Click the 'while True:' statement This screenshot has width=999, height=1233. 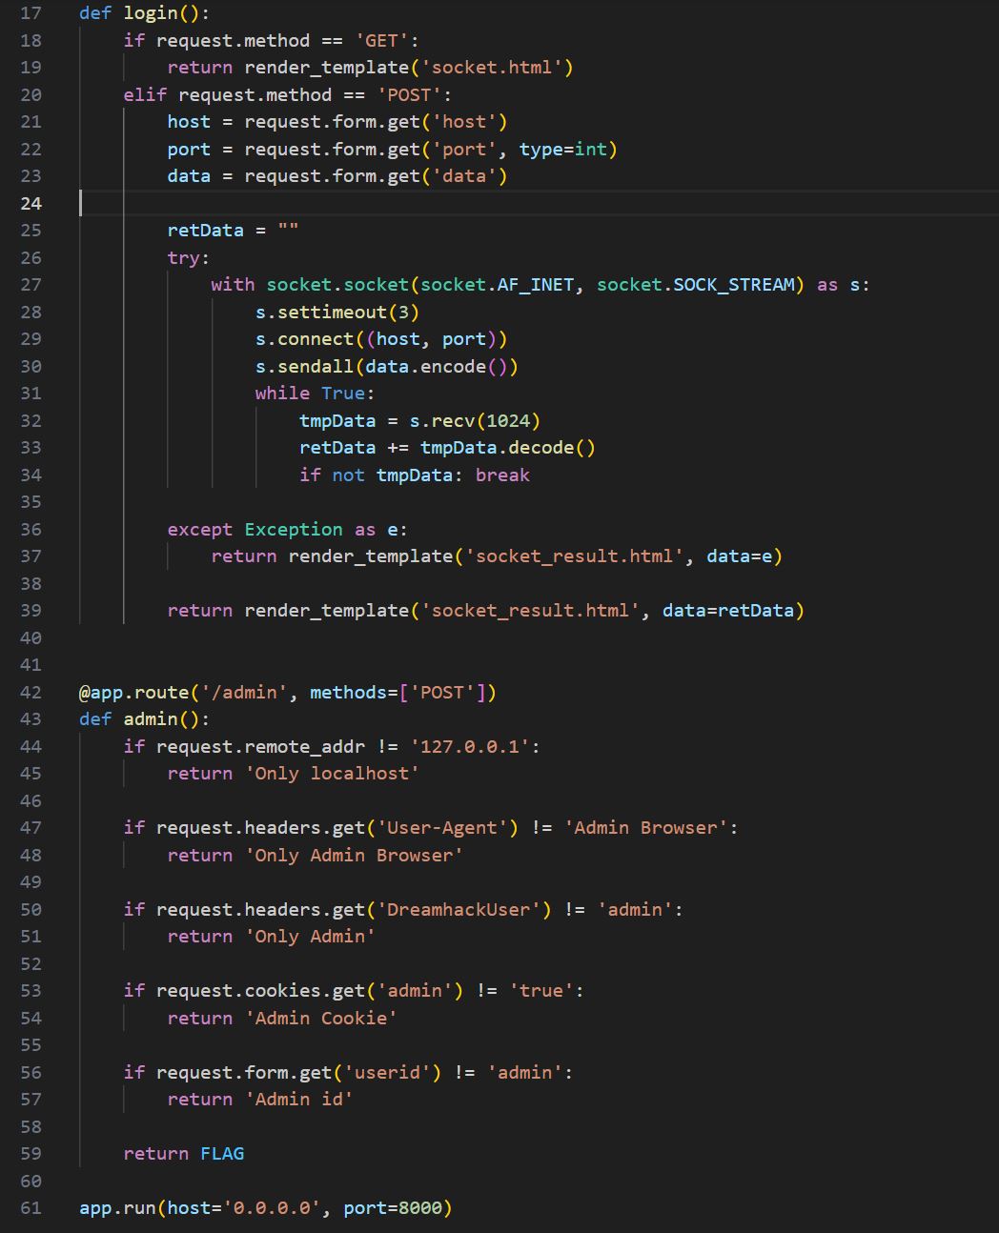(x=316, y=394)
